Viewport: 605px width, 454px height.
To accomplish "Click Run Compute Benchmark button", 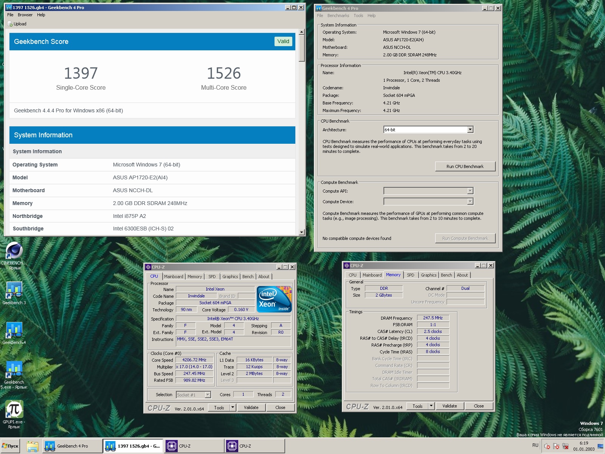I will click(x=465, y=238).
